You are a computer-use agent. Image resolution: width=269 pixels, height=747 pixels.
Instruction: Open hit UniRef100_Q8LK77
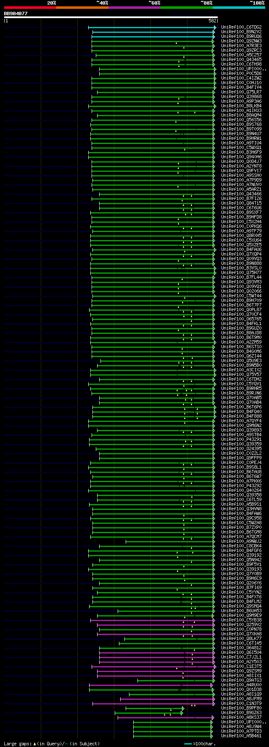tap(241, 638)
